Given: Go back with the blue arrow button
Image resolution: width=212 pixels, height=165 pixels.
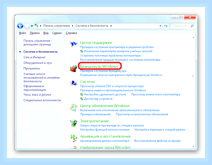Looking at the screenshot, I should tap(20, 26).
